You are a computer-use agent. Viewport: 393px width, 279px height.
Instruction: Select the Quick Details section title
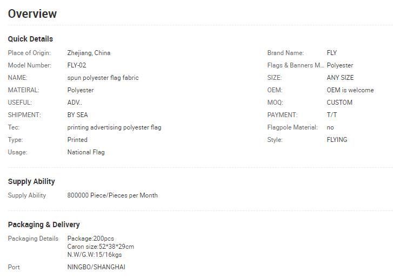click(x=30, y=39)
